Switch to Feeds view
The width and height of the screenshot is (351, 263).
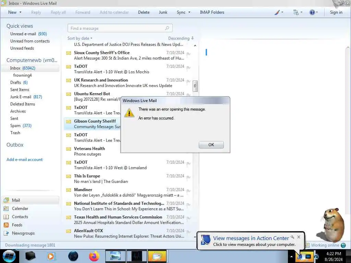pyautogui.click(x=17, y=225)
